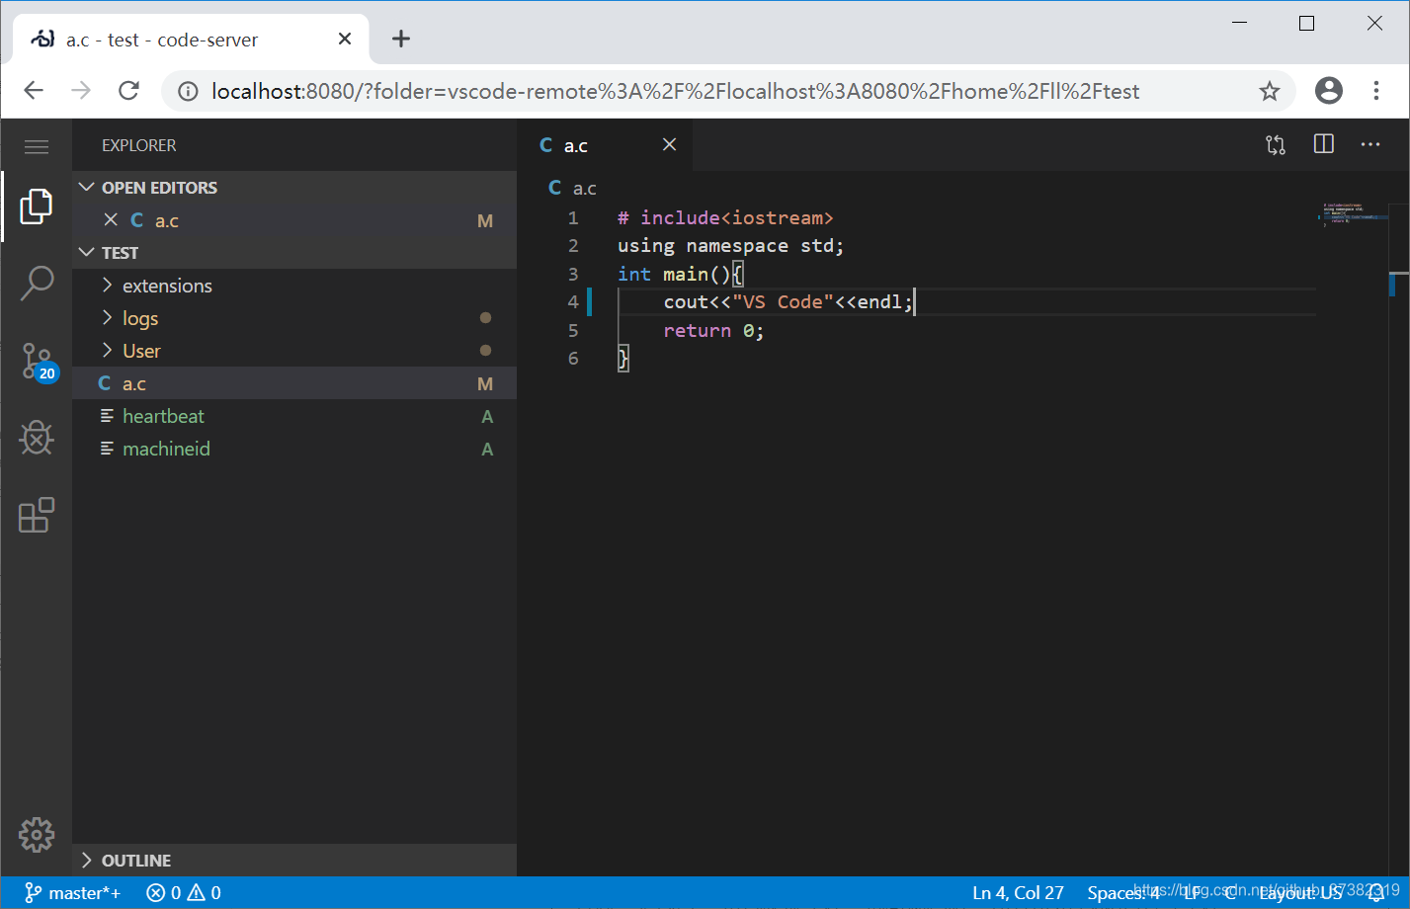Select a.c file in TEST tree
The width and height of the screenshot is (1410, 909).
294,383
